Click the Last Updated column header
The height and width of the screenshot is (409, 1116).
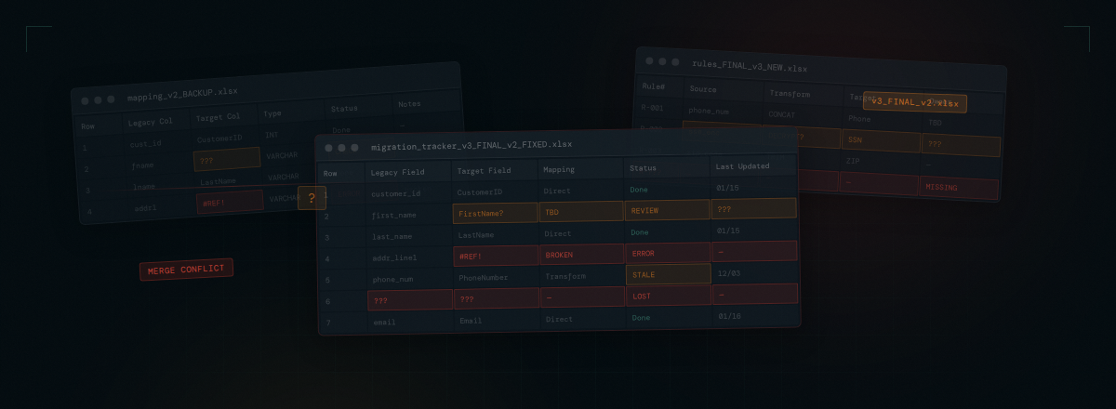[x=742, y=166]
